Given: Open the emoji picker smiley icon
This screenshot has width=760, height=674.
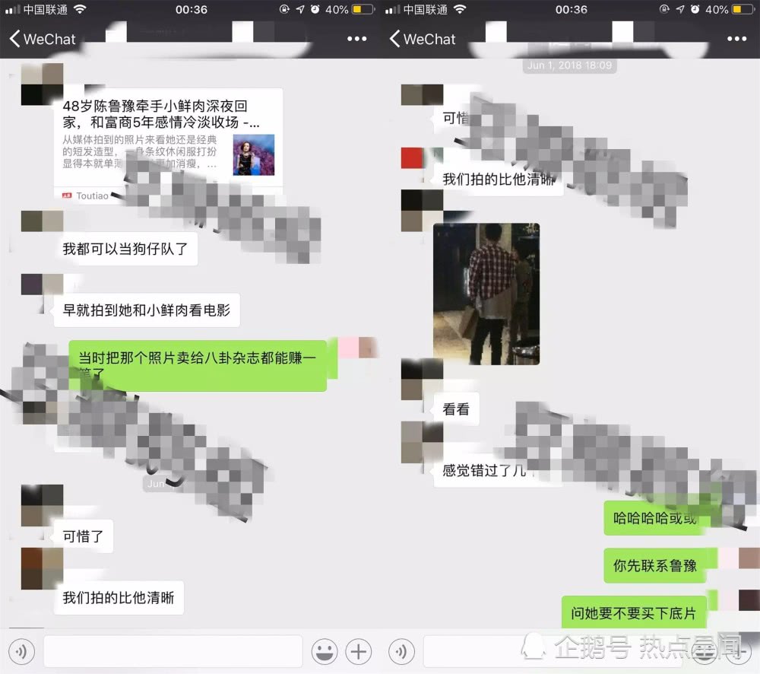Looking at the screenshot, I should (325, 651).
